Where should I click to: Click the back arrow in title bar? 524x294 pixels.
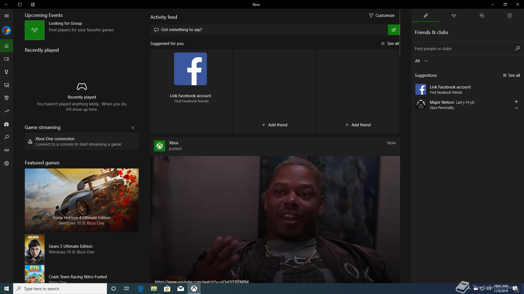coord(7,4)
